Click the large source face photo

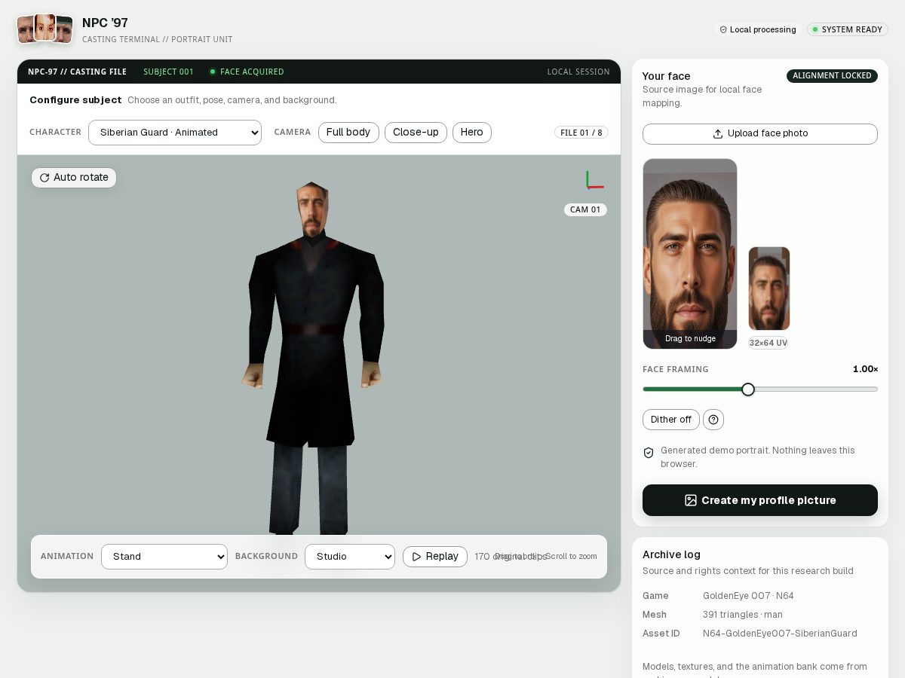(690, 254)
